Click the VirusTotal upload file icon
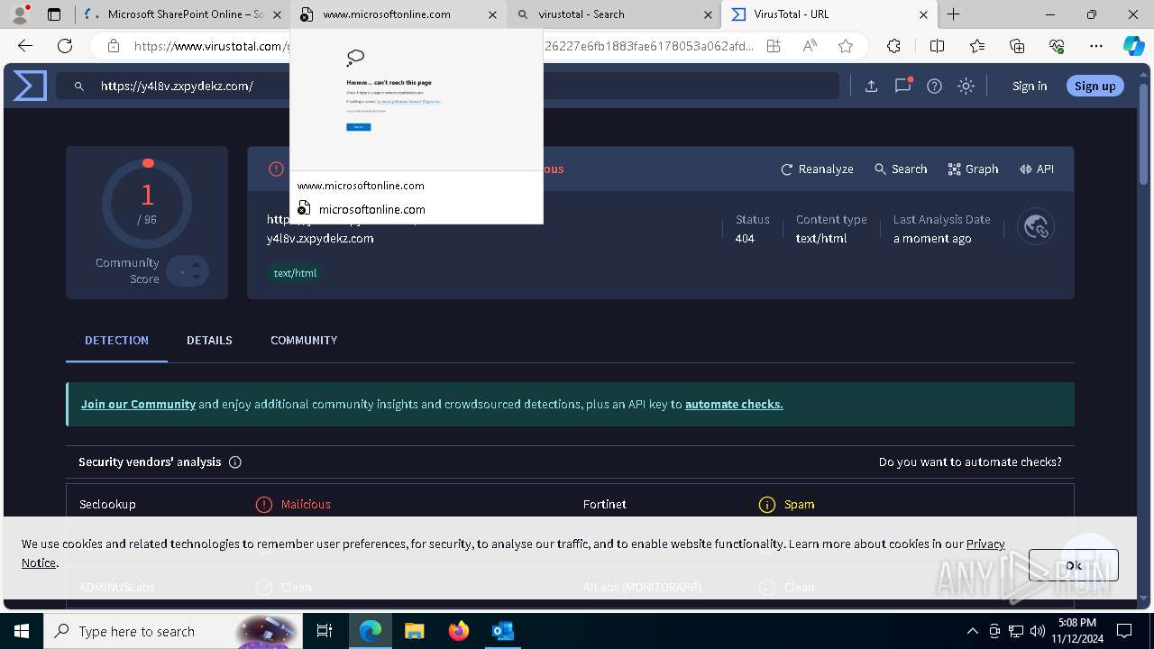1154x649 pixels. 871,86
